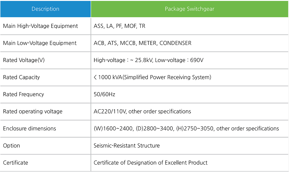Click the Seismic-Resistant Structure cell
Viewport: 289px width, 172px height.
click(127, 146)
